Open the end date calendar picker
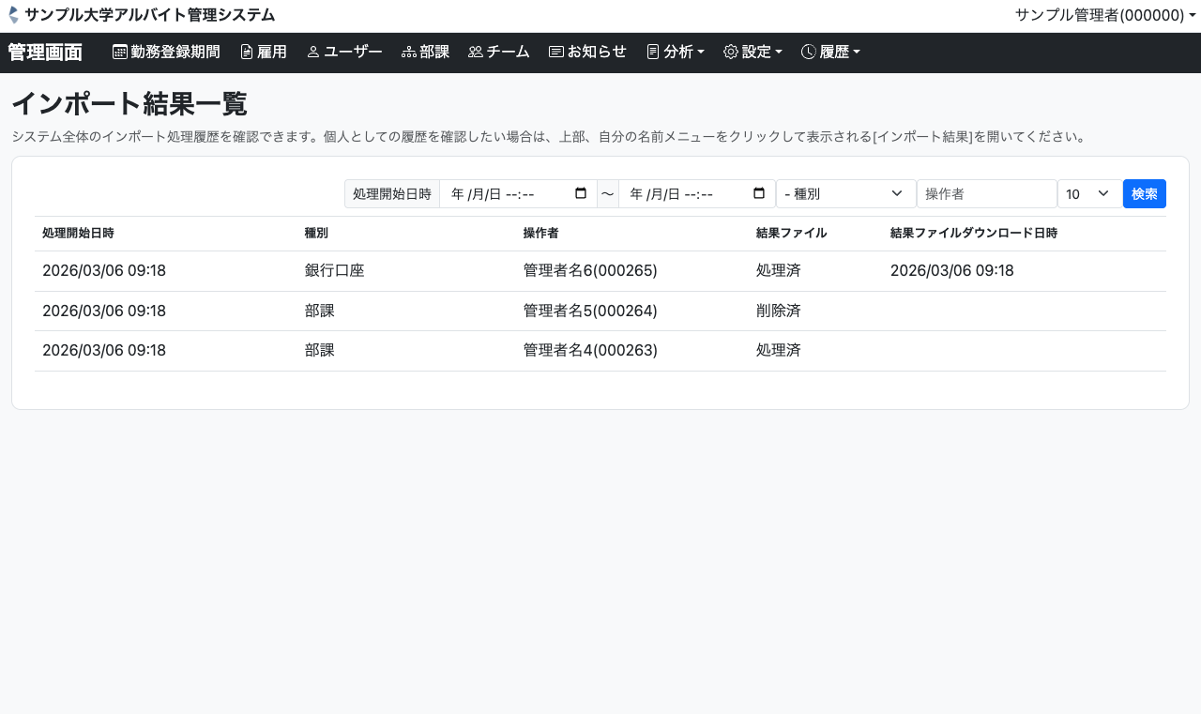Viewport: 1201px width, 714px height. (759, 194)
